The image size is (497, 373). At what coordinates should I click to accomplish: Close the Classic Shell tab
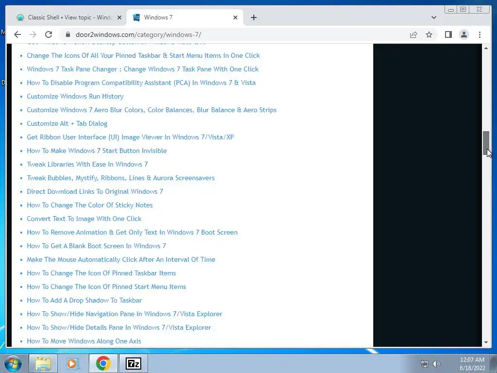coord(119,17)
